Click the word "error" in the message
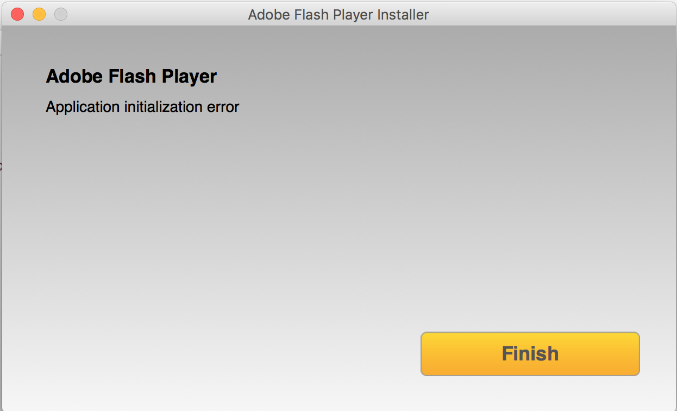Screen dimensions: 677x411 (x=223, y=107)
